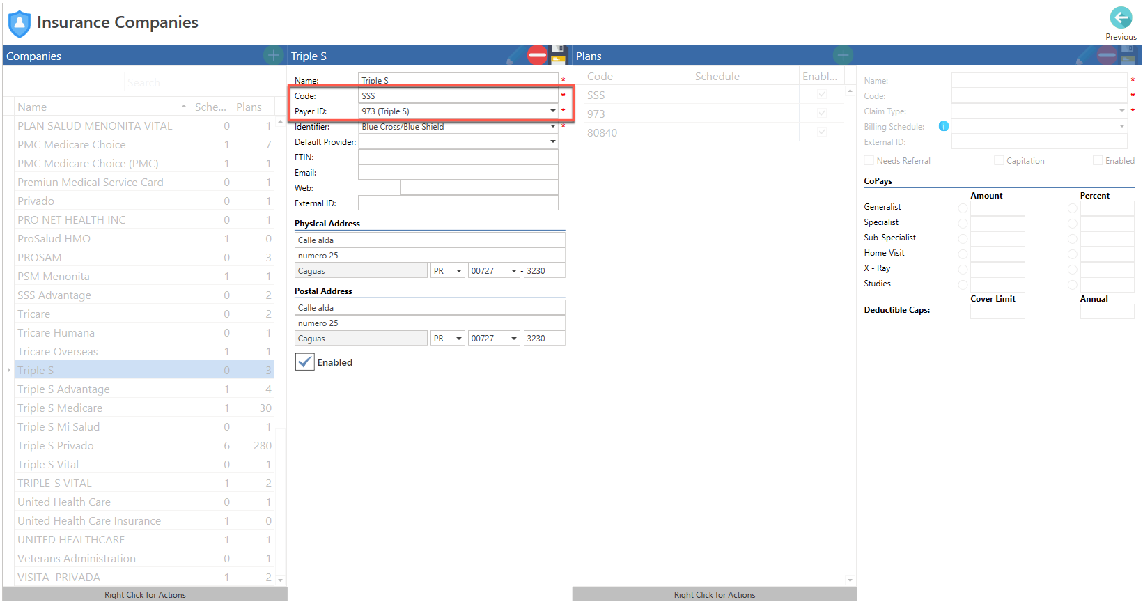Sort plans by Schedule column header
1143x602 pixels.
coord(745,76)
